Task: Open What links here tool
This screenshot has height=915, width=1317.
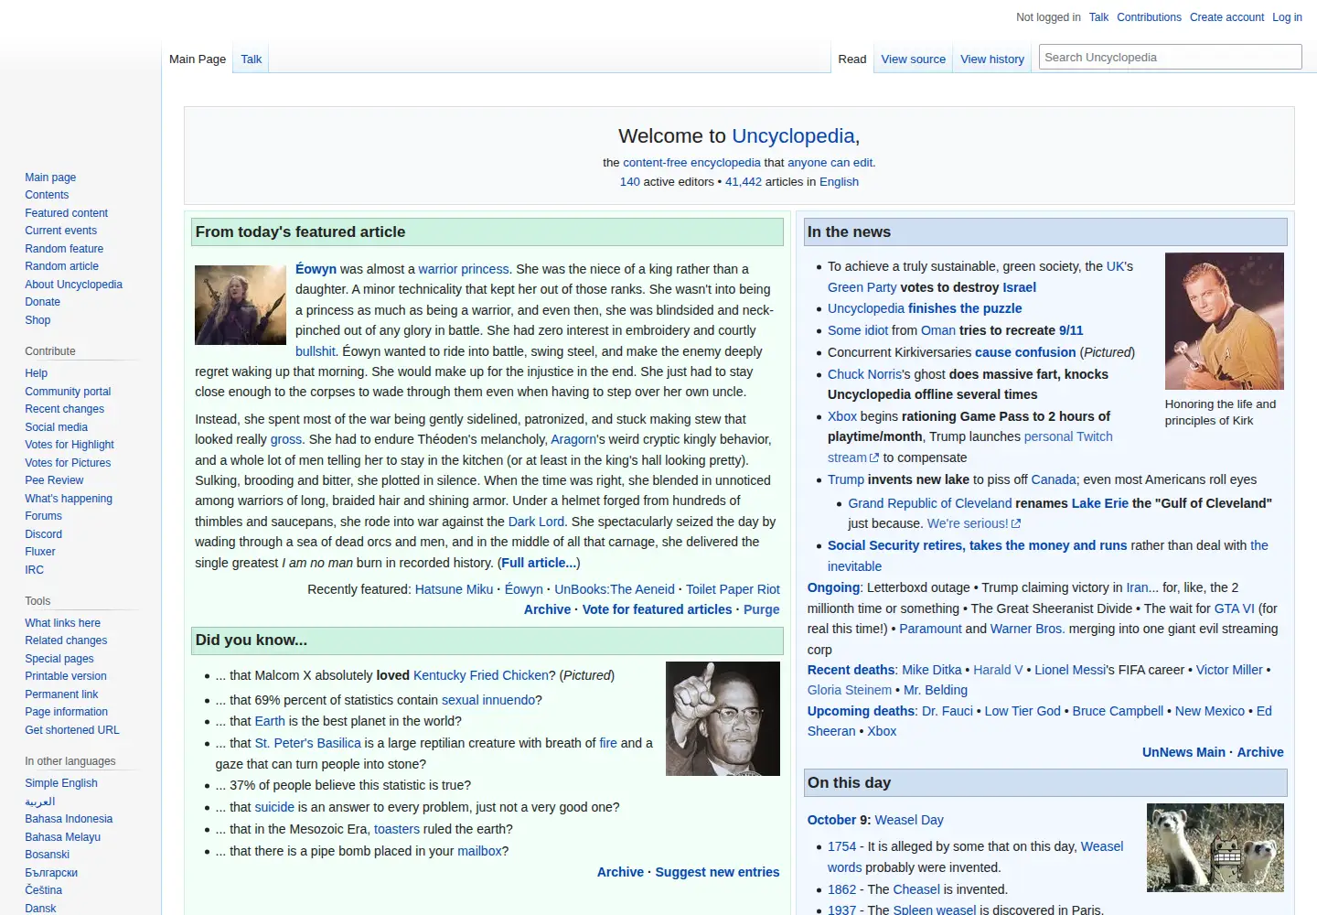Action: (62, 623)
